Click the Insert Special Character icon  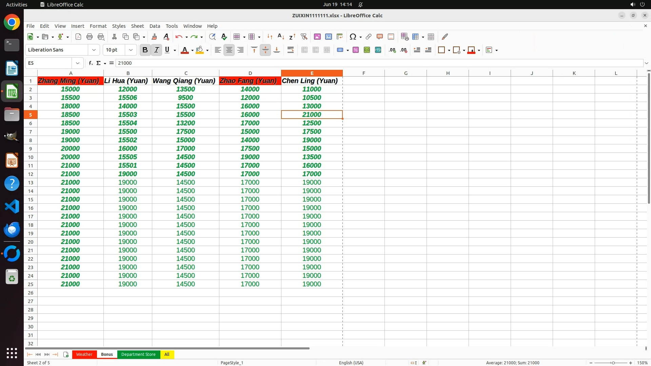pyautogui.click(x=353, y=37)
